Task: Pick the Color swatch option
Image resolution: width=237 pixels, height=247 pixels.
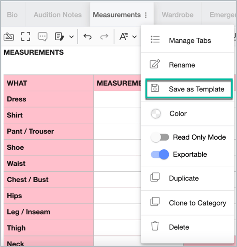Action: [x=188, y=114]
